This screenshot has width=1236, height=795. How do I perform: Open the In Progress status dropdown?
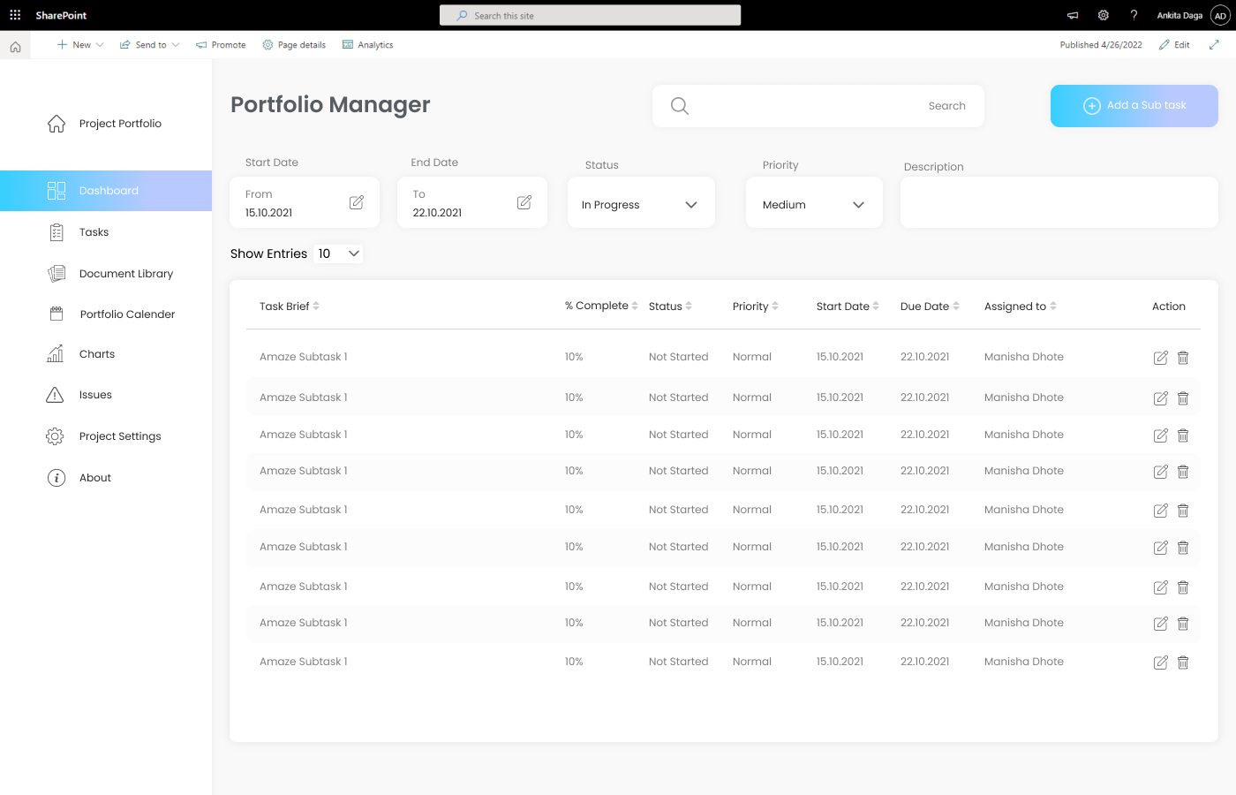(x=641, y=204)
